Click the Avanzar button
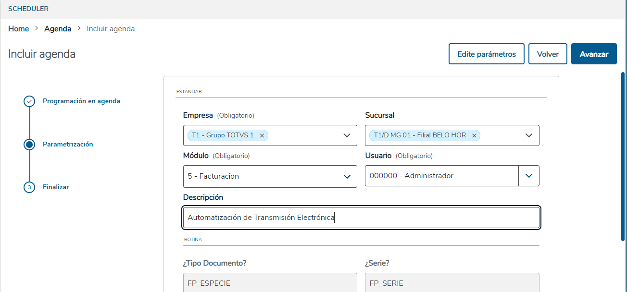 pyautogui.click(x=594, y=54)
